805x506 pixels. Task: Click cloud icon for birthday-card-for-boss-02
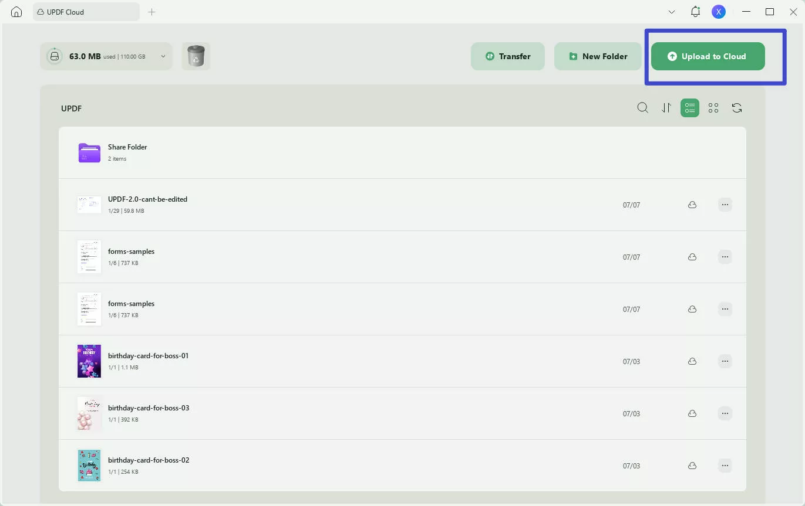pyautogui.click(x=692, y=466)
